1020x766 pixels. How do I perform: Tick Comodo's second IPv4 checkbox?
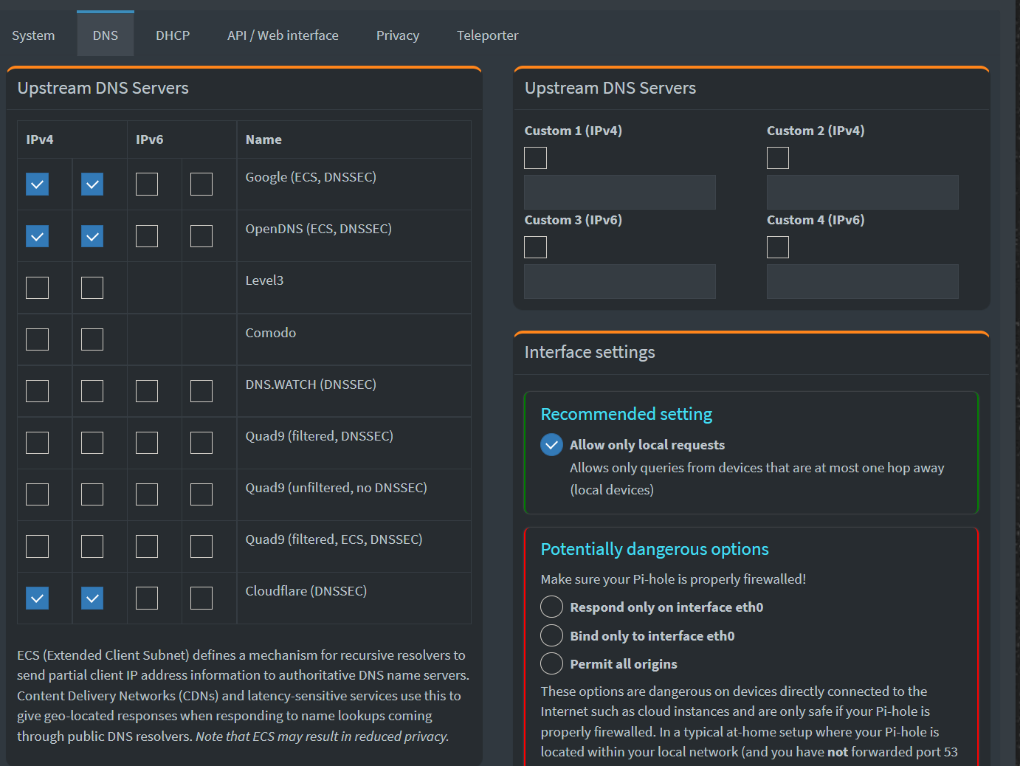click(92, 339)
